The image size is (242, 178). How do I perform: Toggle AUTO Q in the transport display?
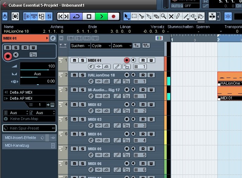(177, 6)
